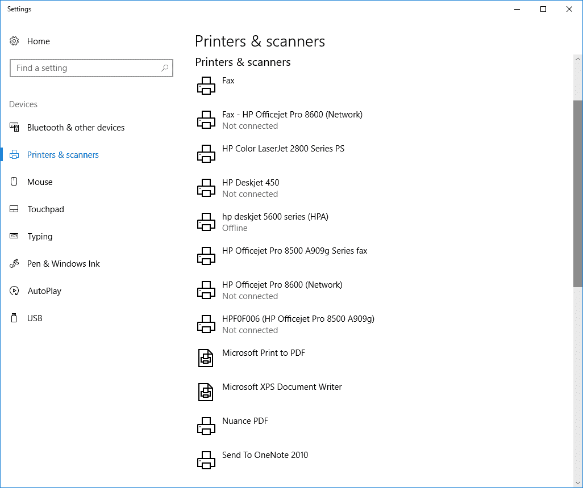
Task: Click the Mouse icon in sidebar
Action: [x=14, y=182]
